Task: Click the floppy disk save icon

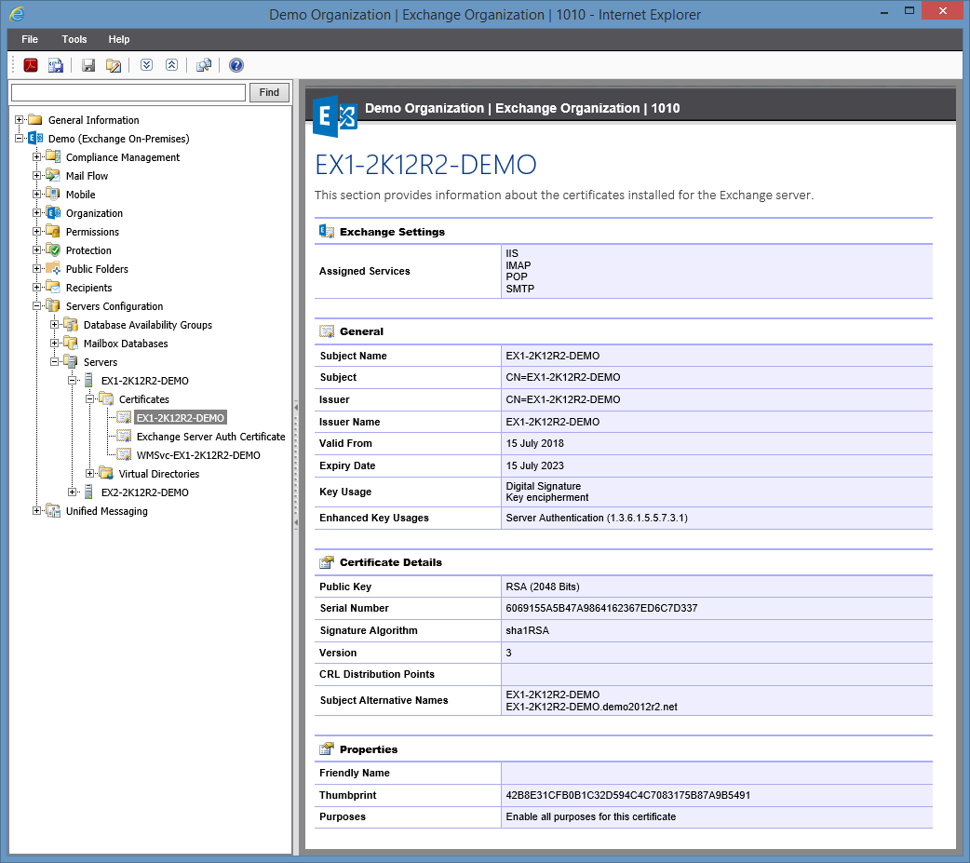Action: point(88,65)
